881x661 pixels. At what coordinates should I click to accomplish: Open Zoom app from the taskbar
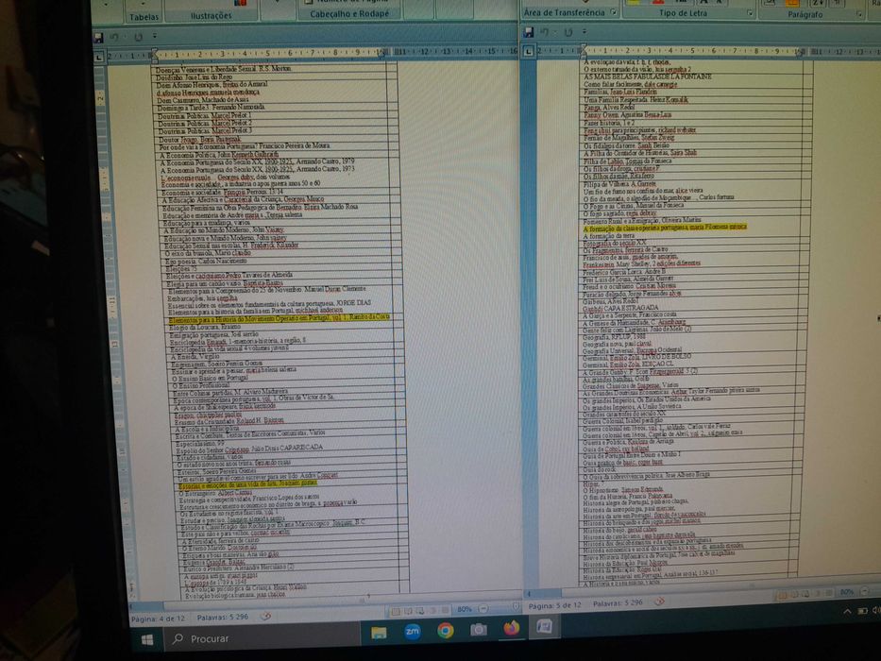pos(413,631)
